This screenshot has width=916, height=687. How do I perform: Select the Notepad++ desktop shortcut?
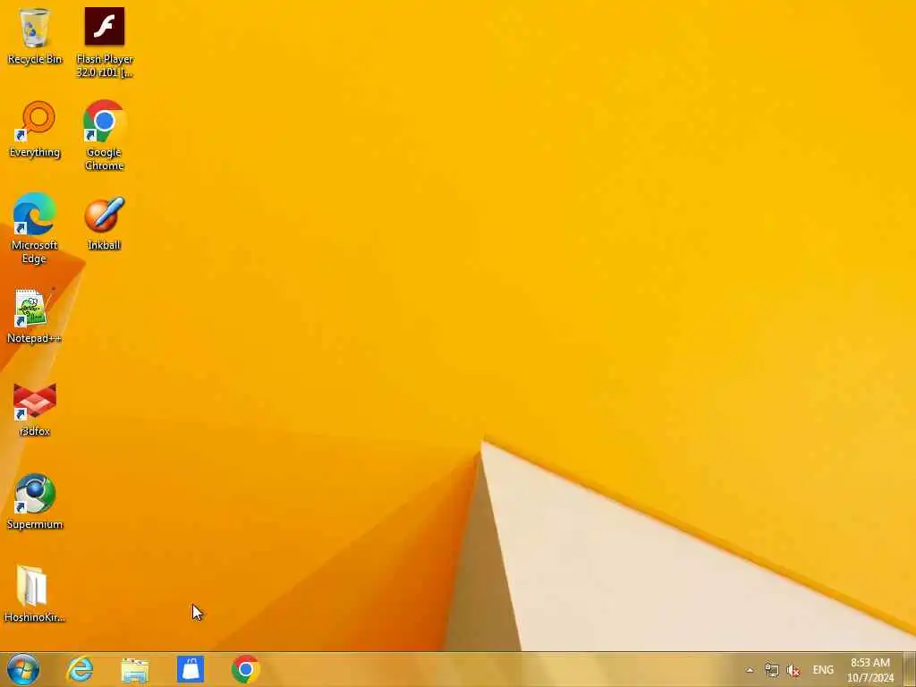click(x=35, y=316)
